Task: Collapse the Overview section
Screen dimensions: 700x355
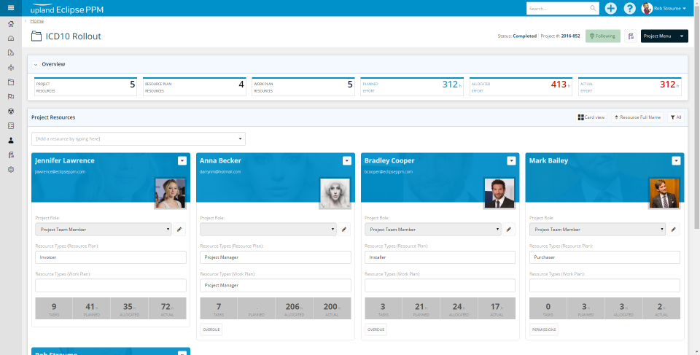Action: click(36, 64)
